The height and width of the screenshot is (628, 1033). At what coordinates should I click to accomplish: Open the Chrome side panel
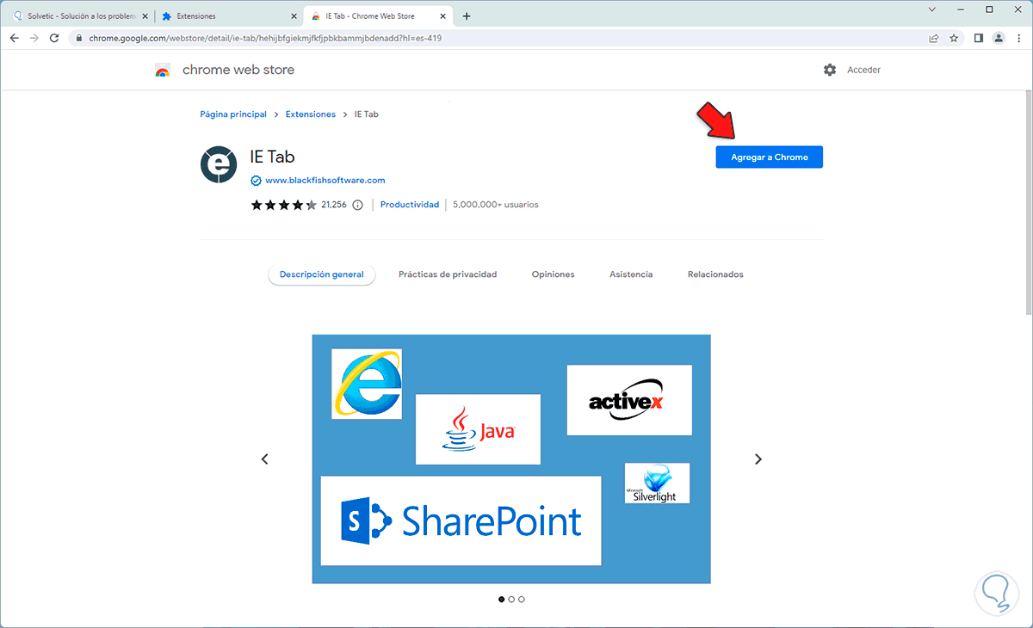pyautogui.click(x=979, y=38)
